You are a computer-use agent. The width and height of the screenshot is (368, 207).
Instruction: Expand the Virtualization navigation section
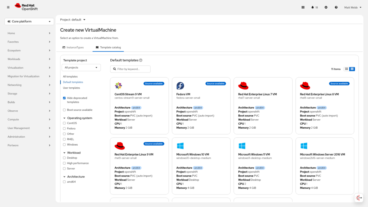tap(29, 68)
